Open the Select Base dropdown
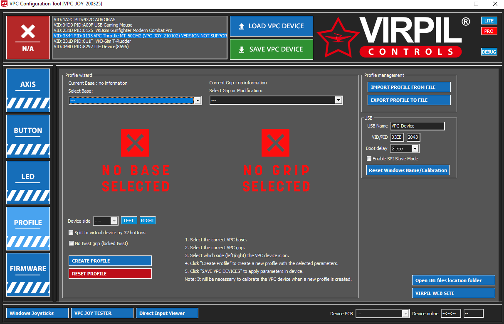504x324 pixels. pyautogui.click(x=135, y=101)
